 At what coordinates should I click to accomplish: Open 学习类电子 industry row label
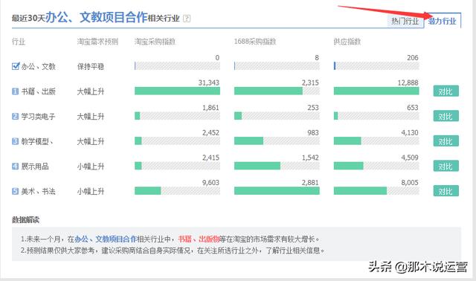38,116
